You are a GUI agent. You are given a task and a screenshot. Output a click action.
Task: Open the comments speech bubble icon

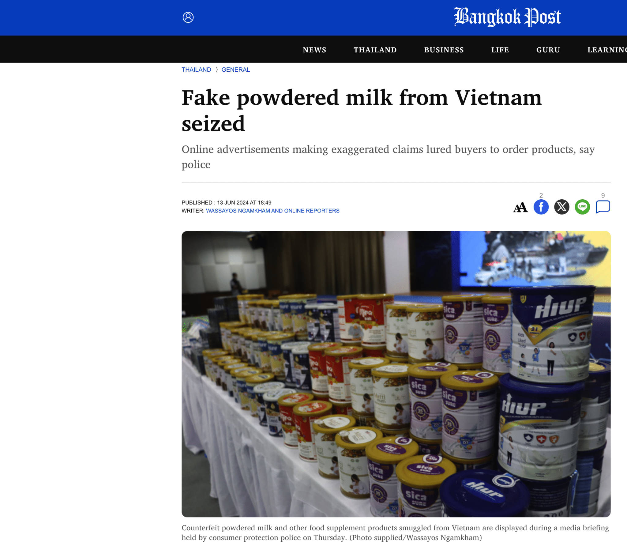click(603, 207)
